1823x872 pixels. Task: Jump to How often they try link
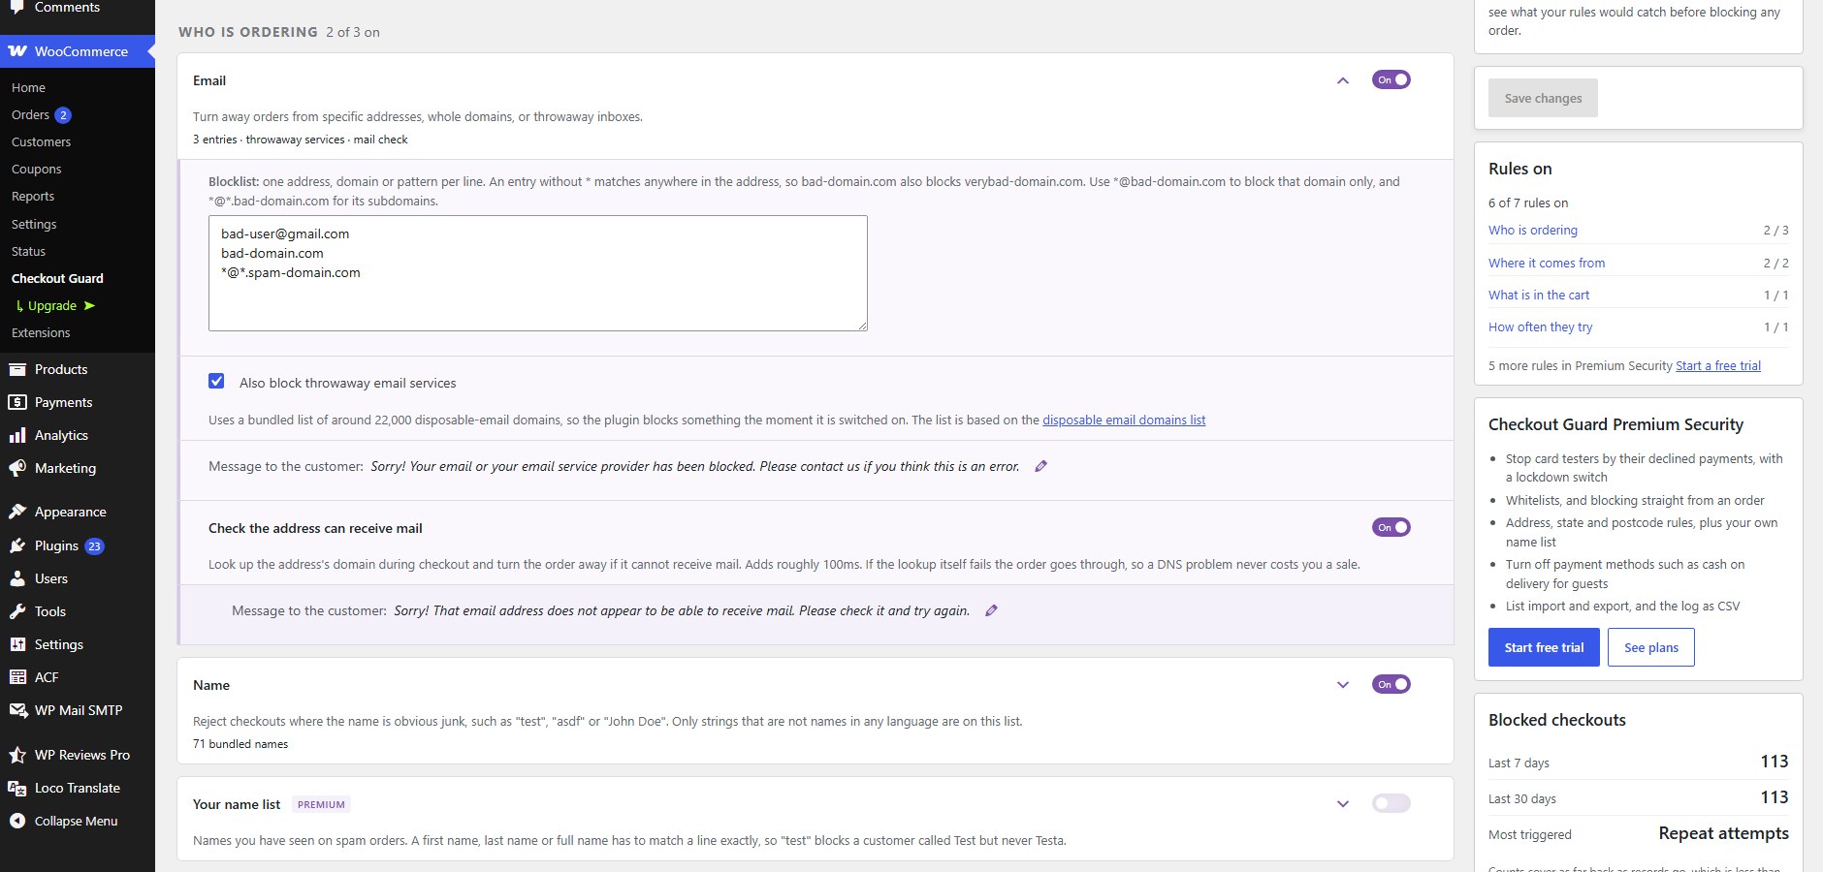1541,327
